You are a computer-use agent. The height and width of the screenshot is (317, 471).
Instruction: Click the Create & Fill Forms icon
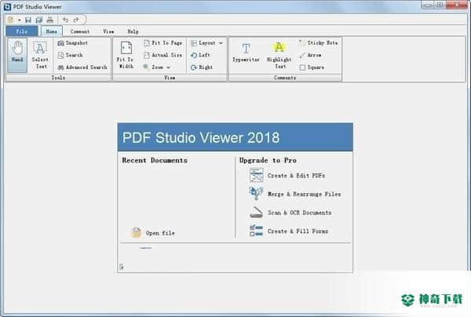(256, 231)
